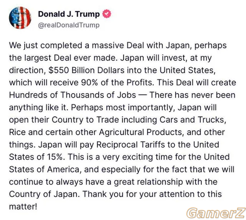Click the word "matter!" ending the post
Screen dimensions: 246x220
click(x=23, y=207)
